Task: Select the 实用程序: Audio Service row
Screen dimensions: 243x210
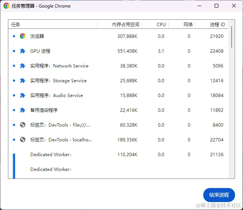Action: (x=118, y=95)
